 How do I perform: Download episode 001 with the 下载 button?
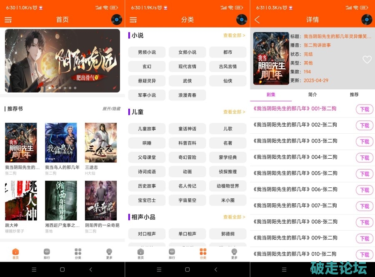(365, 109)
